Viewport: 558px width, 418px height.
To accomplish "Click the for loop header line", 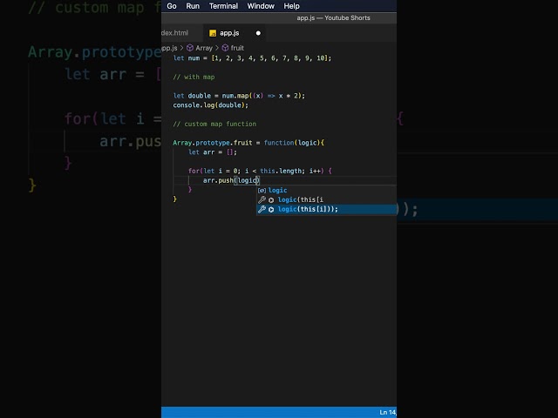I will point(260,171).
